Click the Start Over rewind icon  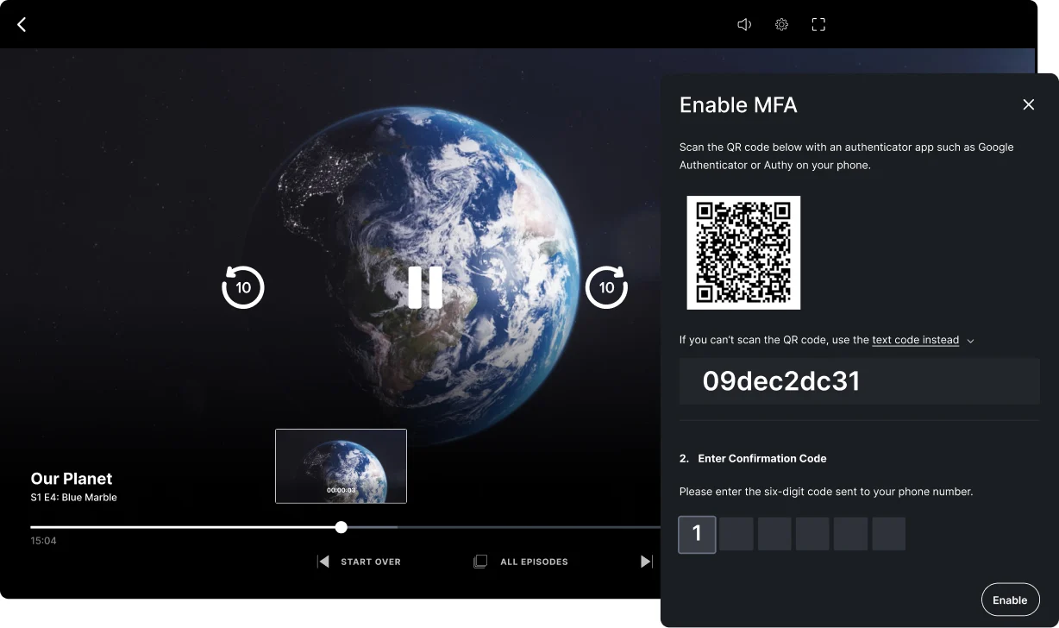pyautogui.click(x=323, y=562)
